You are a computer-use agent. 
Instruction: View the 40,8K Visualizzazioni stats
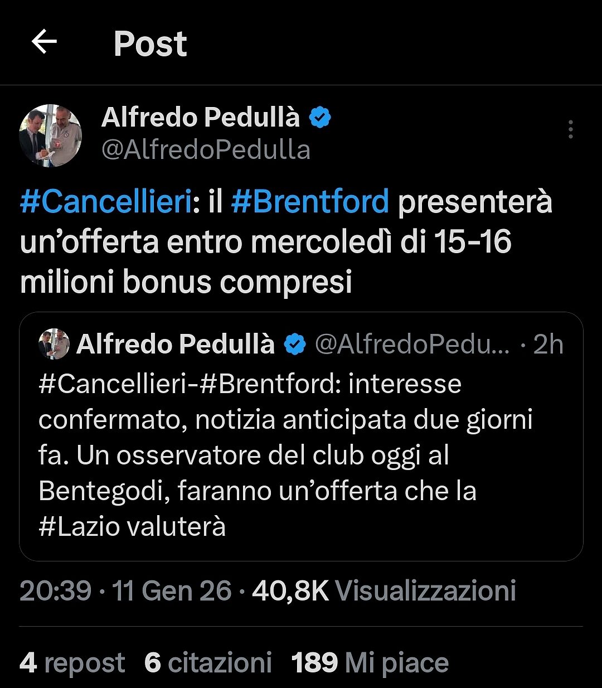(x=383, y=590)
